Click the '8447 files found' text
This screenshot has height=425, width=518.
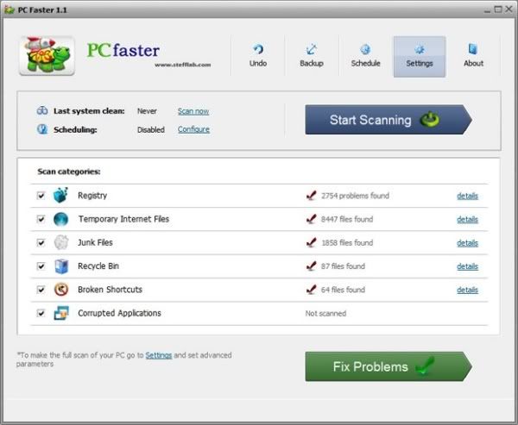347,219
